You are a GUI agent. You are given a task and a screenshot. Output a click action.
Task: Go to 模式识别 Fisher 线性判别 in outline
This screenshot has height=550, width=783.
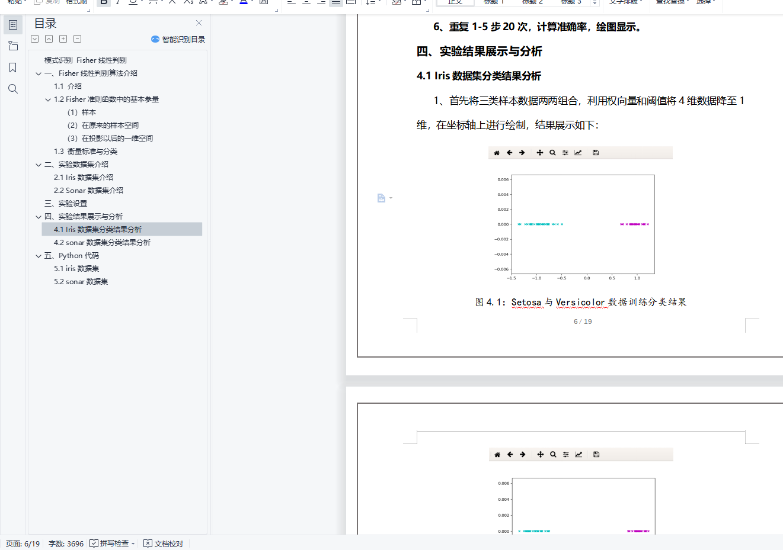[x=85, y=60]
